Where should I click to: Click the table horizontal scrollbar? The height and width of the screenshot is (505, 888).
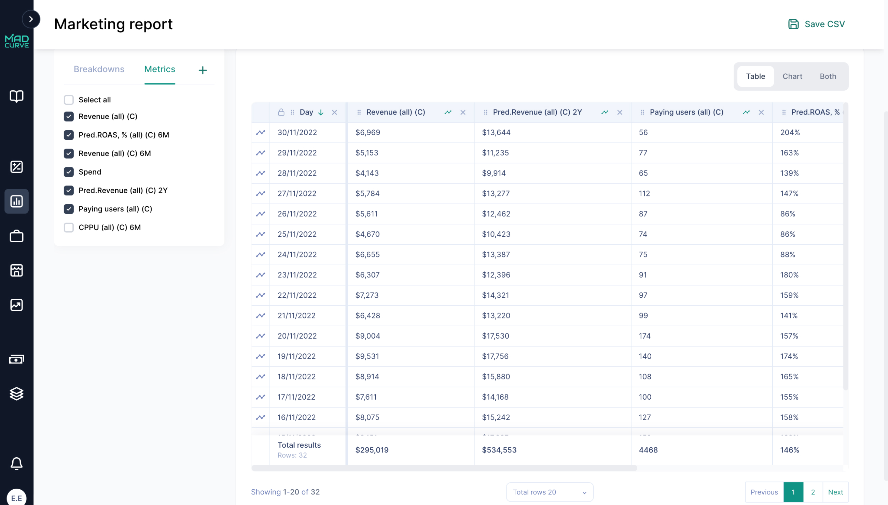coord(444,468)
